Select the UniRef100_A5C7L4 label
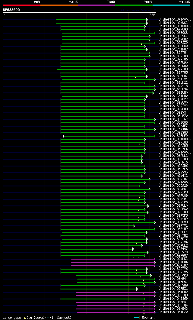193x320 pixels. (173, 149)
